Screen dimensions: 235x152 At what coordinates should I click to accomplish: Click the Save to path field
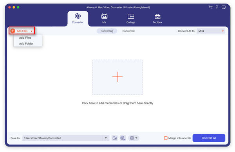click(x=62, y=138)
